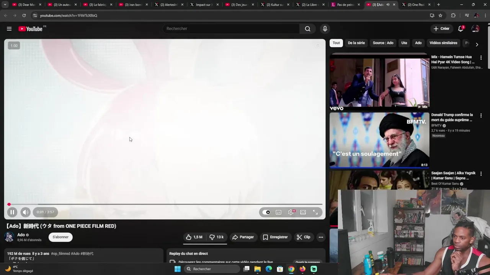
Task: Open Donald Trump confirme video title
Action: coord(452,117)
